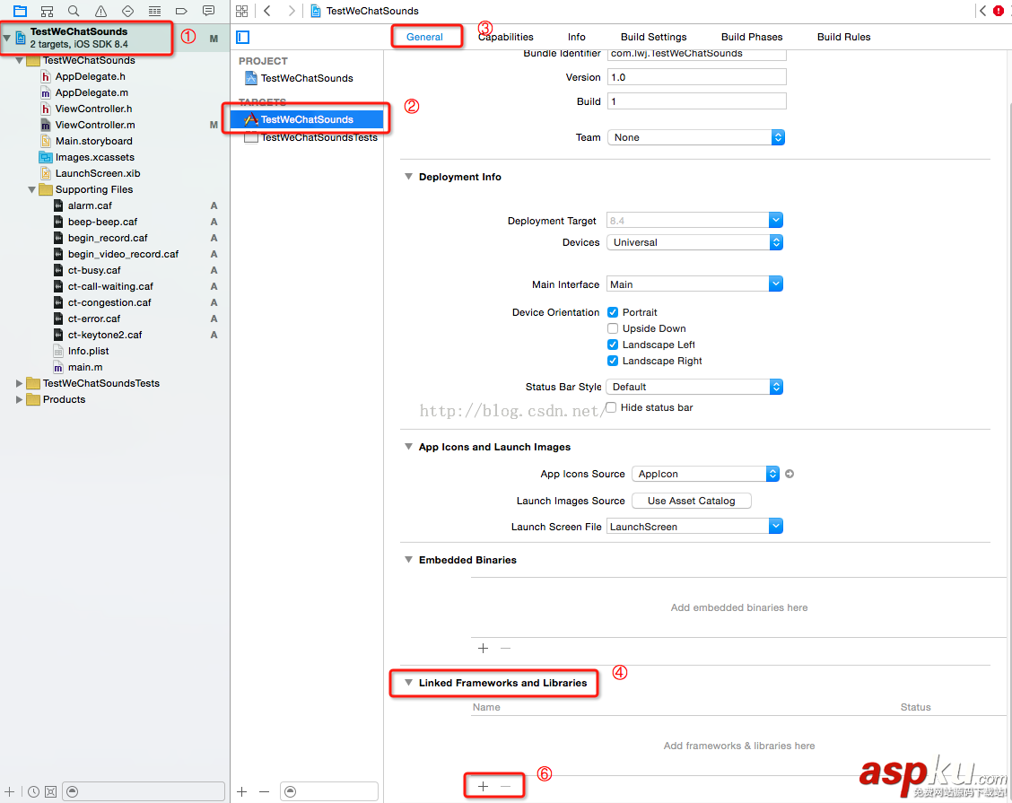Hide the project and targets list sidebar icon
This screenshot has height=803, width=1012.
pyautogui.click(x=242, y=38)
